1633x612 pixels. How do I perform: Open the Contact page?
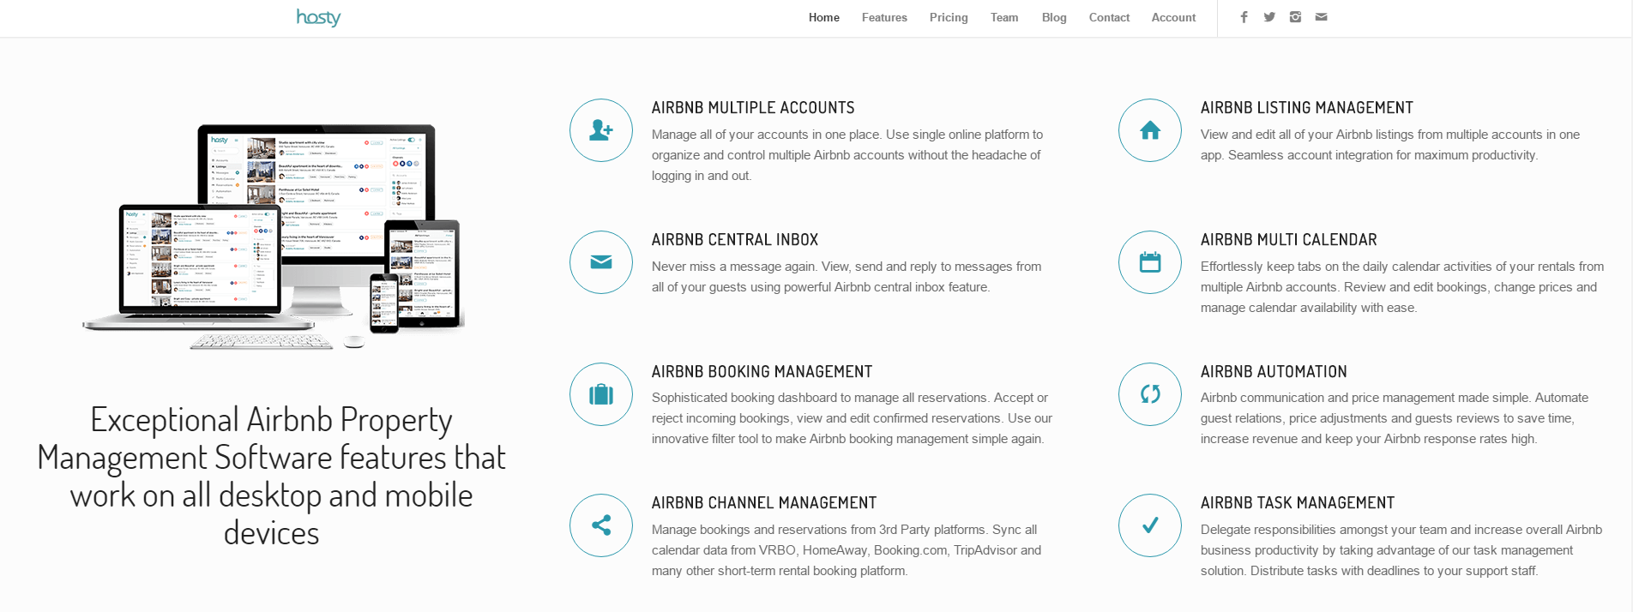click(1109, 17)
